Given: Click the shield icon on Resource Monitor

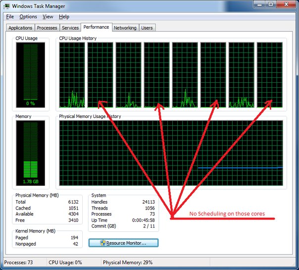Looking at the screenshot, I should point(103,243).
